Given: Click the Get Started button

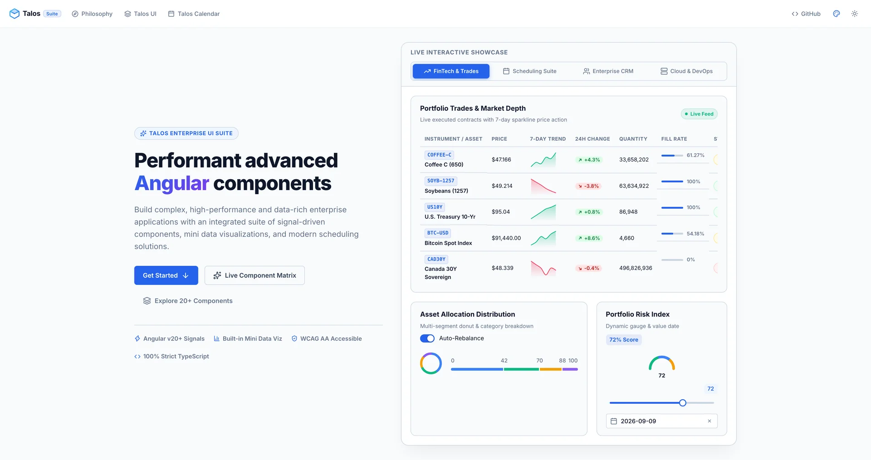Looking at the screenshot, I should click(166, 275).
